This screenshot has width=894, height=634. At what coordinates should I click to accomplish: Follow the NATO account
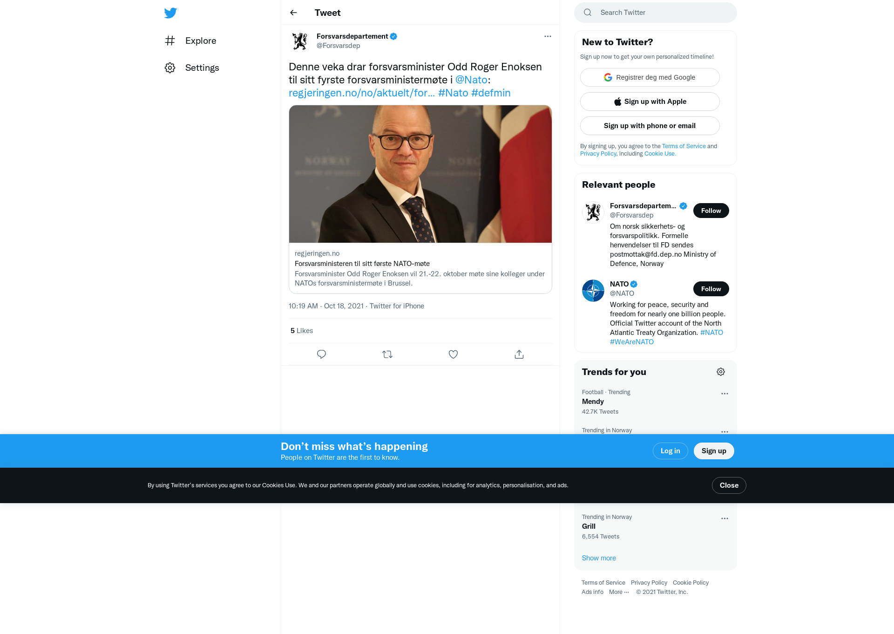click(x=711, y=289)
